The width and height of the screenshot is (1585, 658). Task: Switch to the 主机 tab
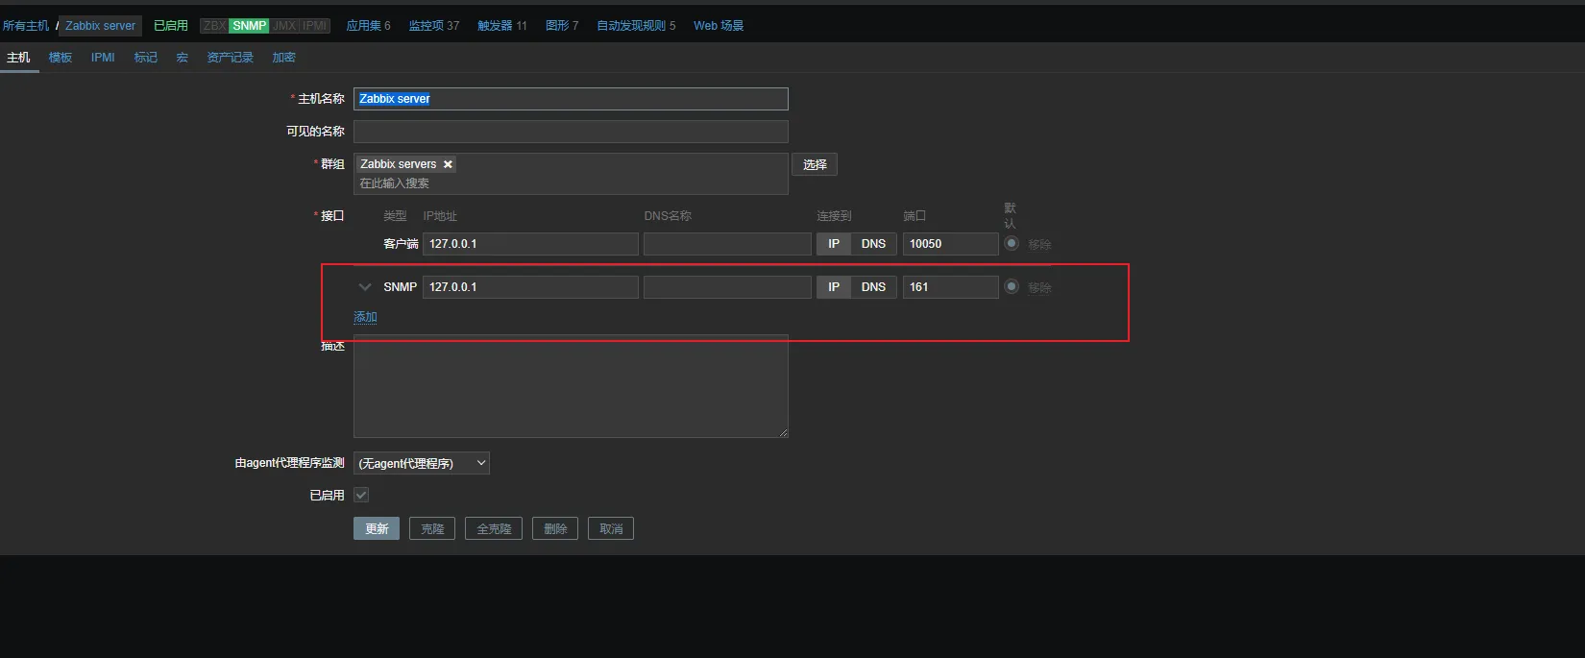point(18,58)
